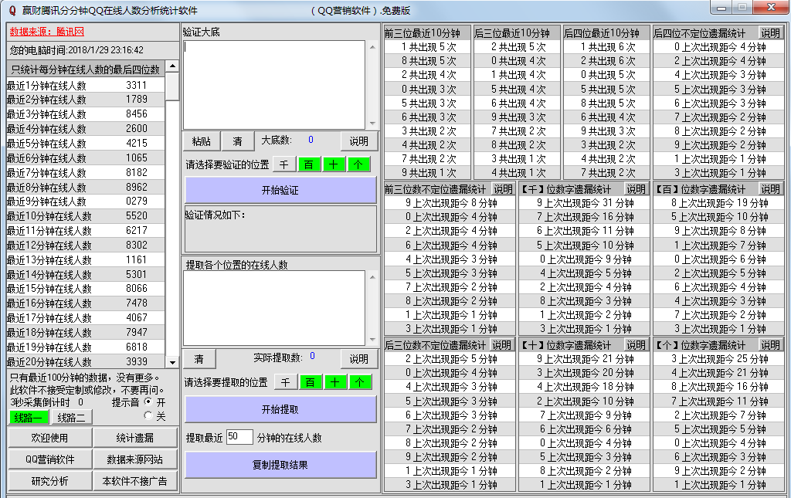Close the window from the title bar
This screenshot has height=498, width=791.
(771, 8)
